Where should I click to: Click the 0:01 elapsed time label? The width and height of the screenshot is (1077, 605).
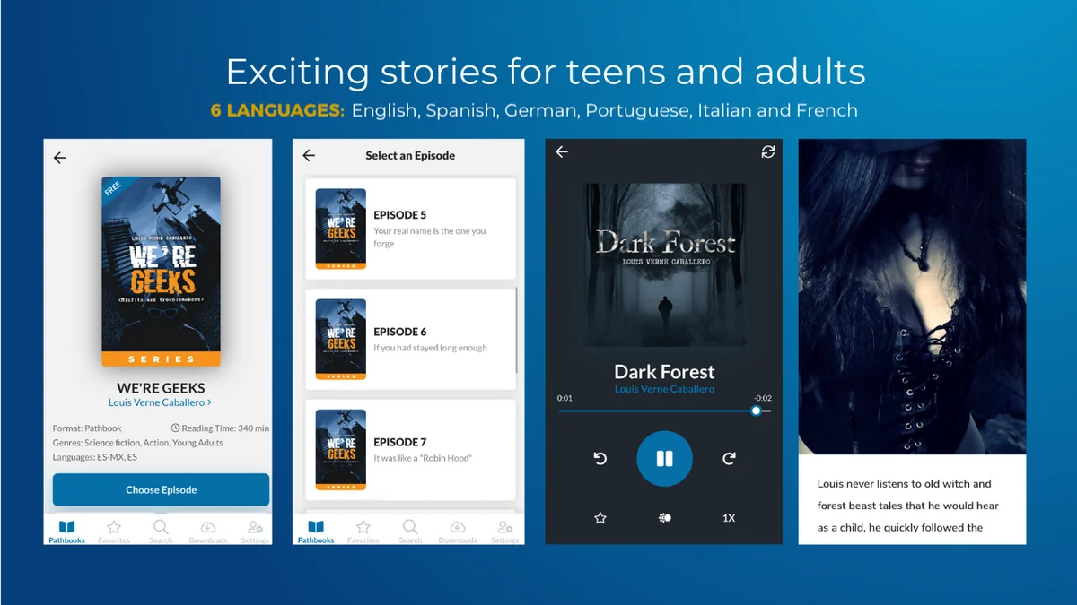pos(565,398)
